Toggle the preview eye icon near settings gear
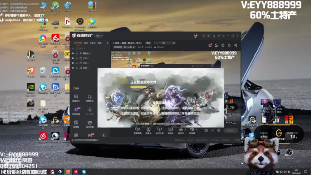This screenshot has height=175, width=311. pos(213,131)
